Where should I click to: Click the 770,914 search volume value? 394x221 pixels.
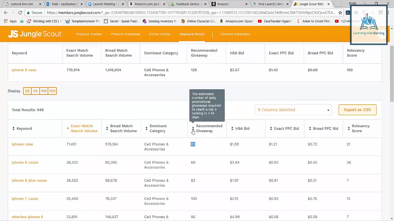73,70
